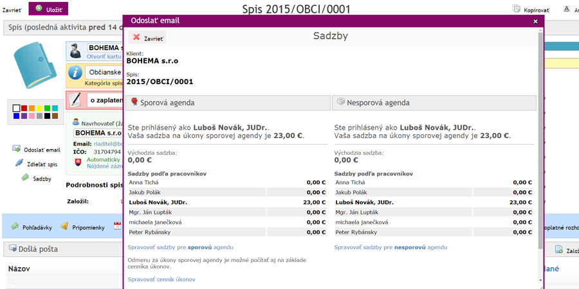Select the red color swatch
Image resolution: width=579 pixels, height=289 pixels.
24,108
